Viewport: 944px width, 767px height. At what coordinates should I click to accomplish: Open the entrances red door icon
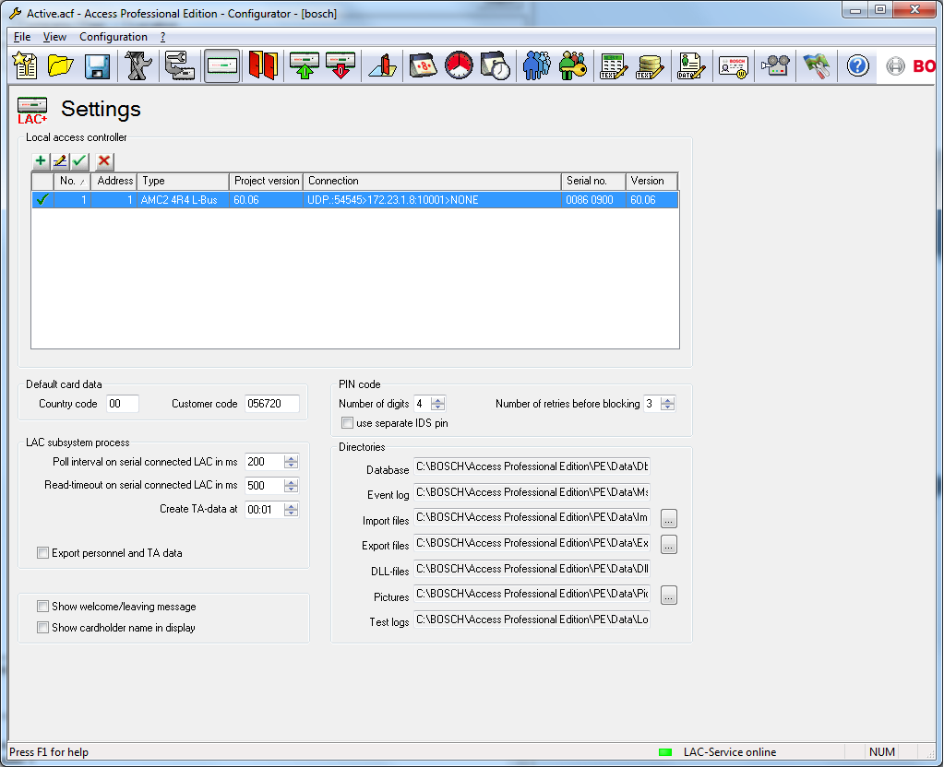click(x=263, y=65)
